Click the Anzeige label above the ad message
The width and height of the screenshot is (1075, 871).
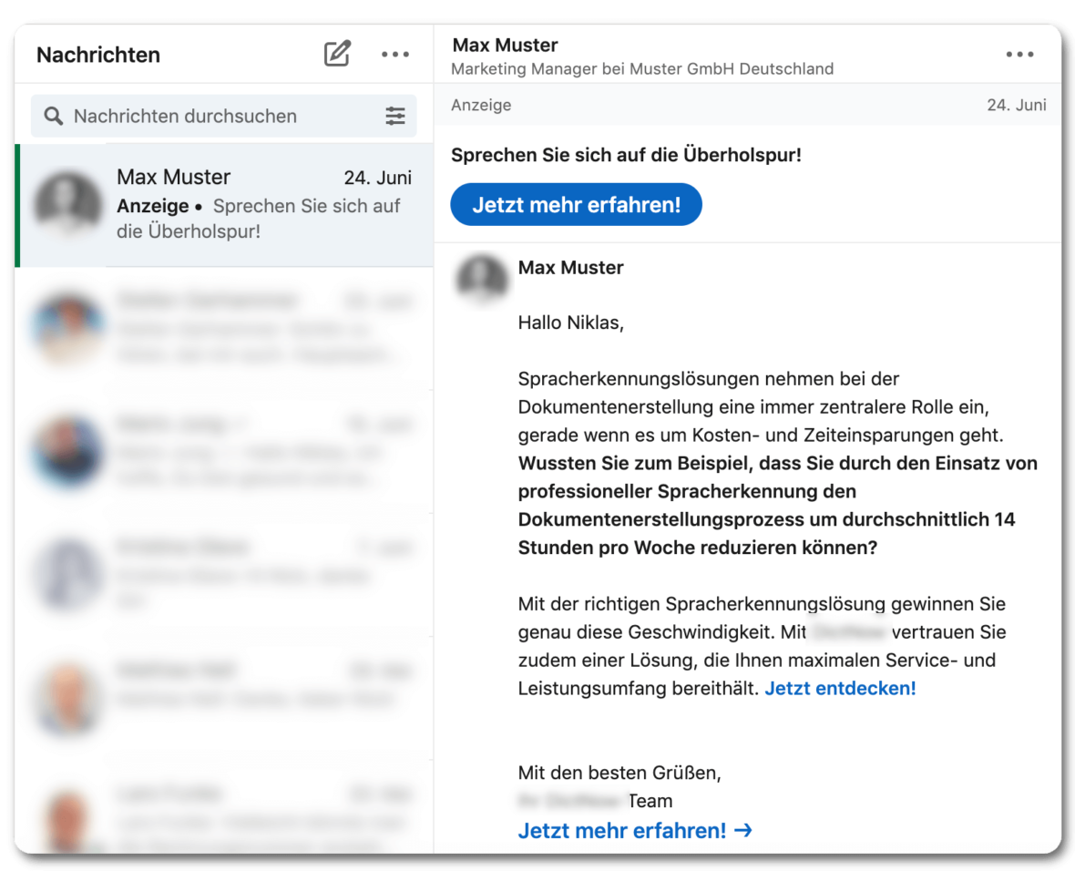481,105
